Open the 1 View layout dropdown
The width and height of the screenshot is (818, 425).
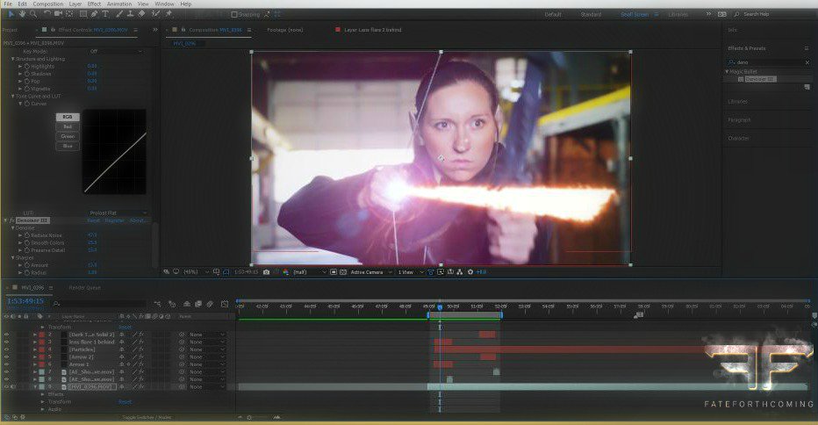tap(410, 272)
